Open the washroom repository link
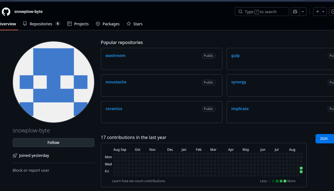 (x=115, y=56)
